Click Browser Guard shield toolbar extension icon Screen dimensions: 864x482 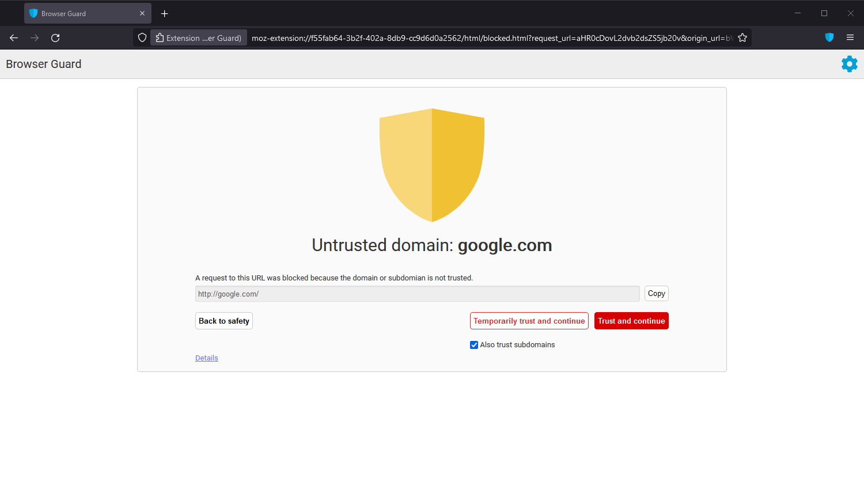(829, 37)
